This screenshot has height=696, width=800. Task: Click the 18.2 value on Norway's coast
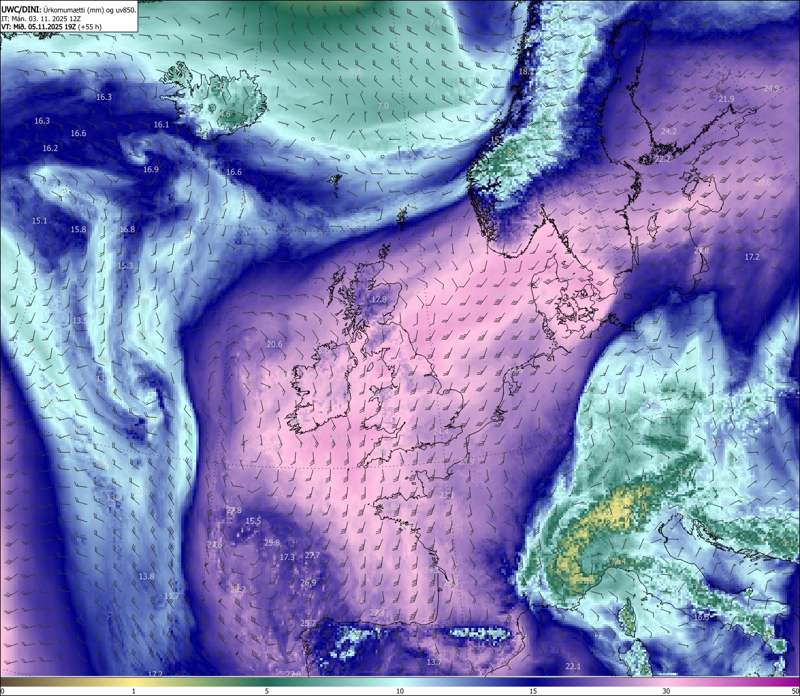[x=526, y=71]
